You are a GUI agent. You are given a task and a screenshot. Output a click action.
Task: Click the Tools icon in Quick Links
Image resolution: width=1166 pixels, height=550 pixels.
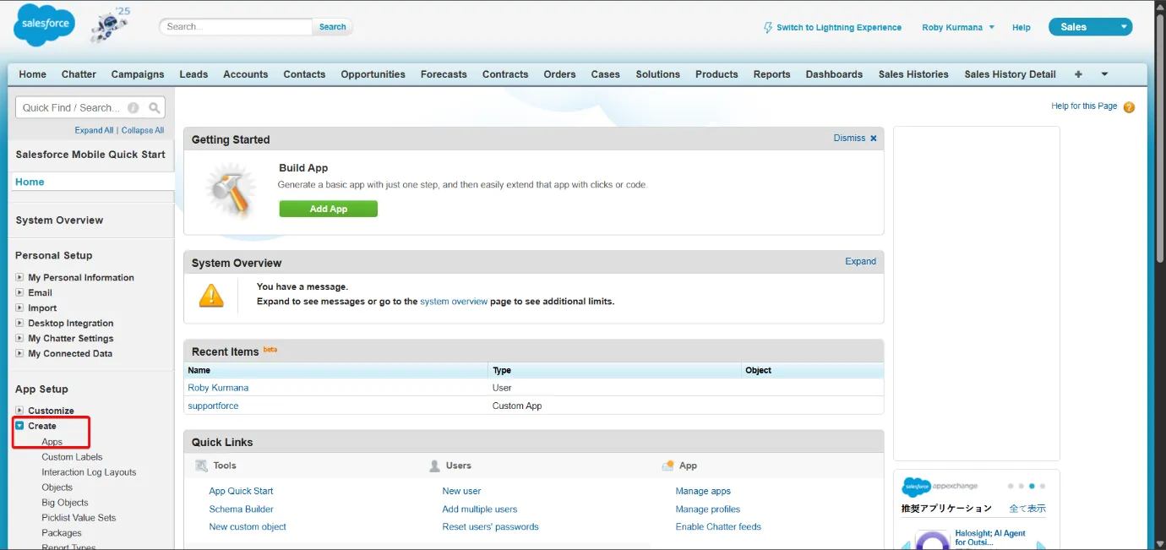[201, 466]
